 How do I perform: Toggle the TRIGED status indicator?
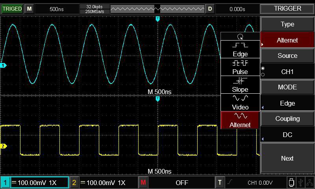(x=12, y=9)
